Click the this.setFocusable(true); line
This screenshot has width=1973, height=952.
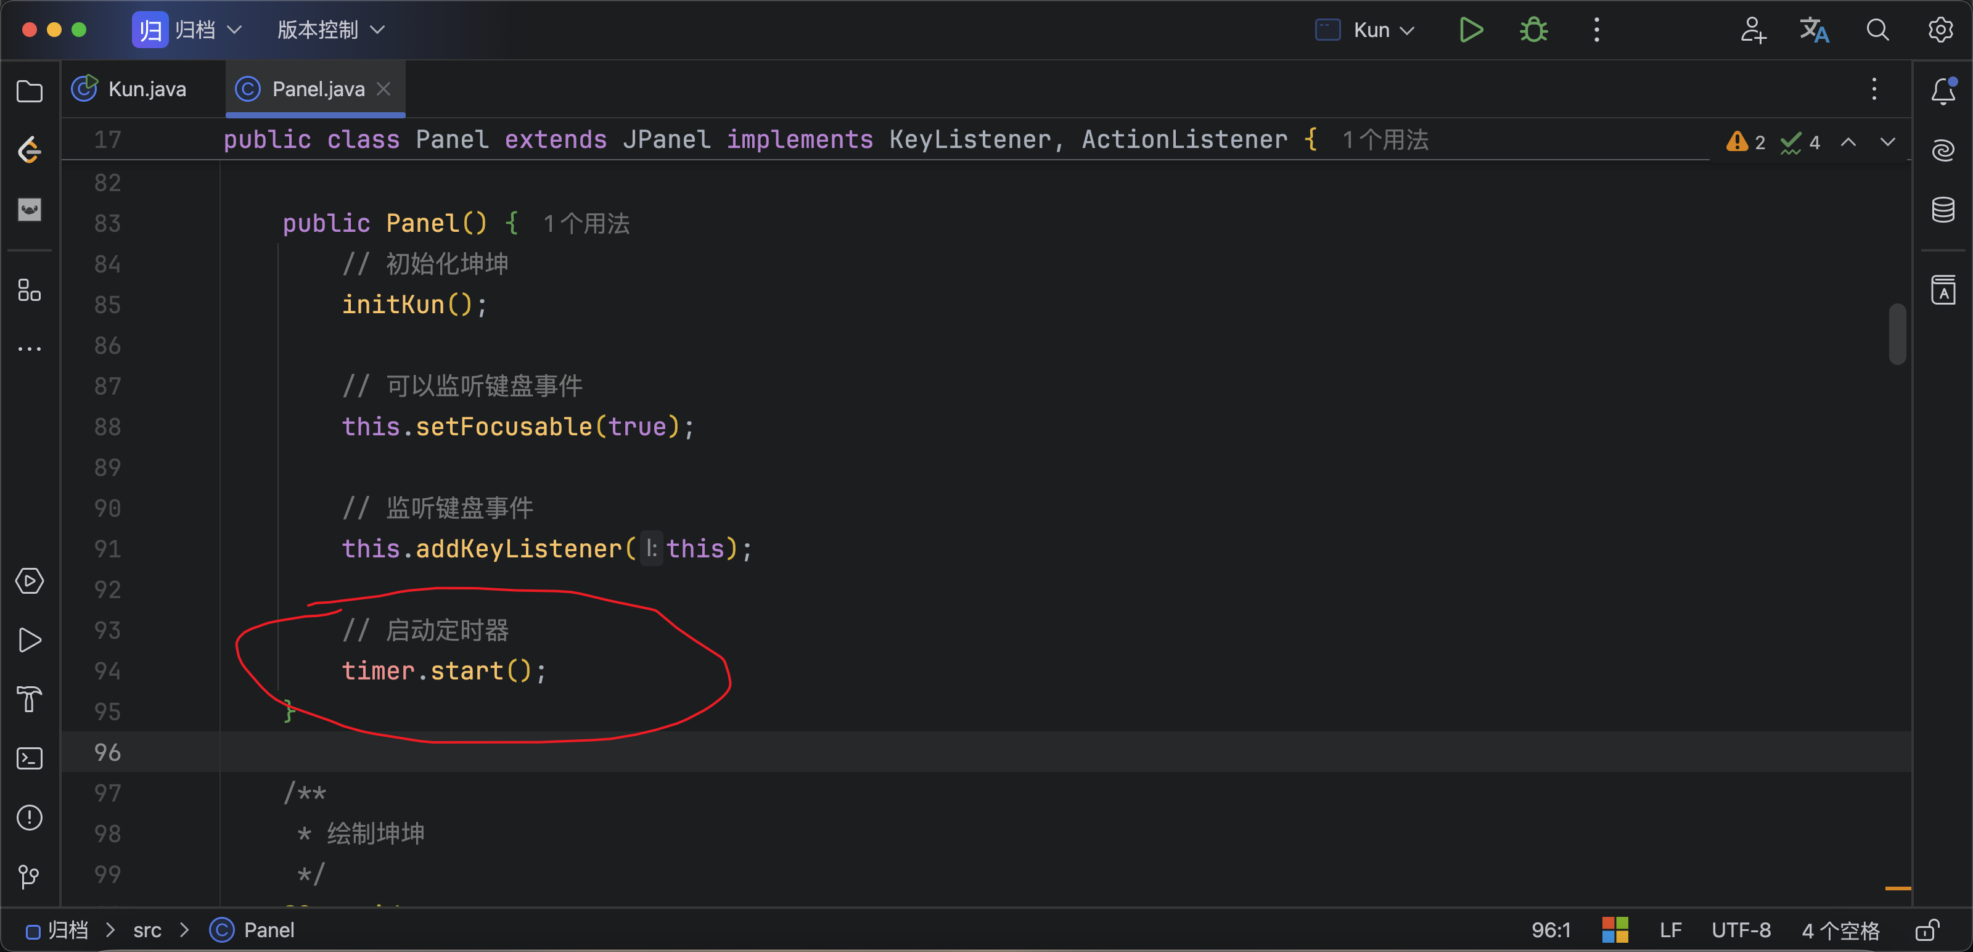coord(518,426)
